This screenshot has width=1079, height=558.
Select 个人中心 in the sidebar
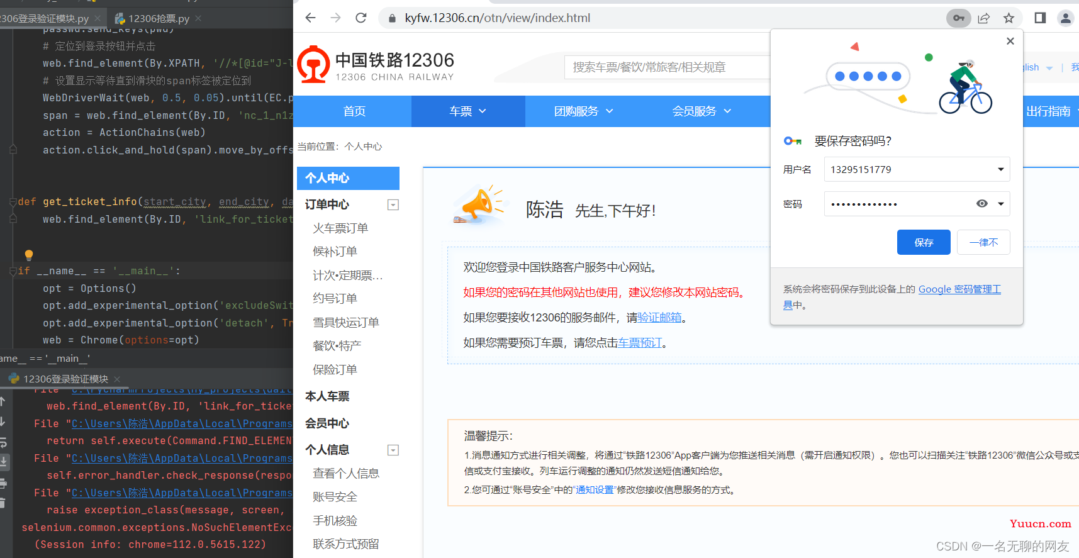pos(348,178)
